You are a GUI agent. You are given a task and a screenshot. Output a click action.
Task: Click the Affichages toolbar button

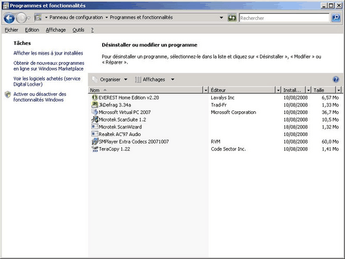(x=150, y=79)
